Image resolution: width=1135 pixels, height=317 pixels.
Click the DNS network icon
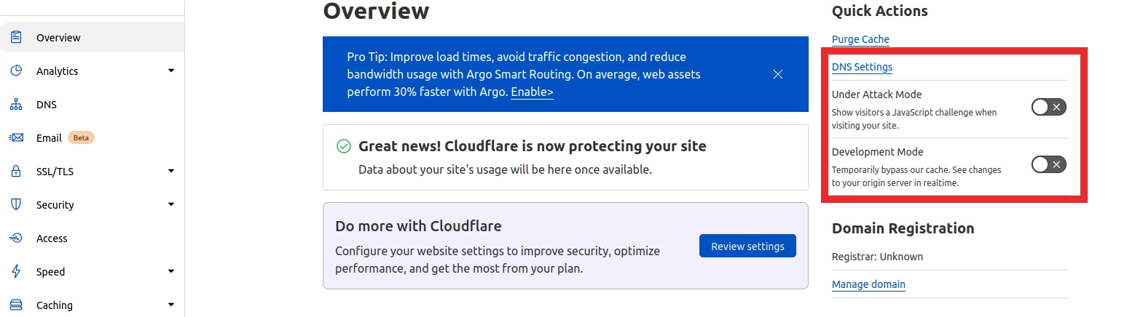16,105
